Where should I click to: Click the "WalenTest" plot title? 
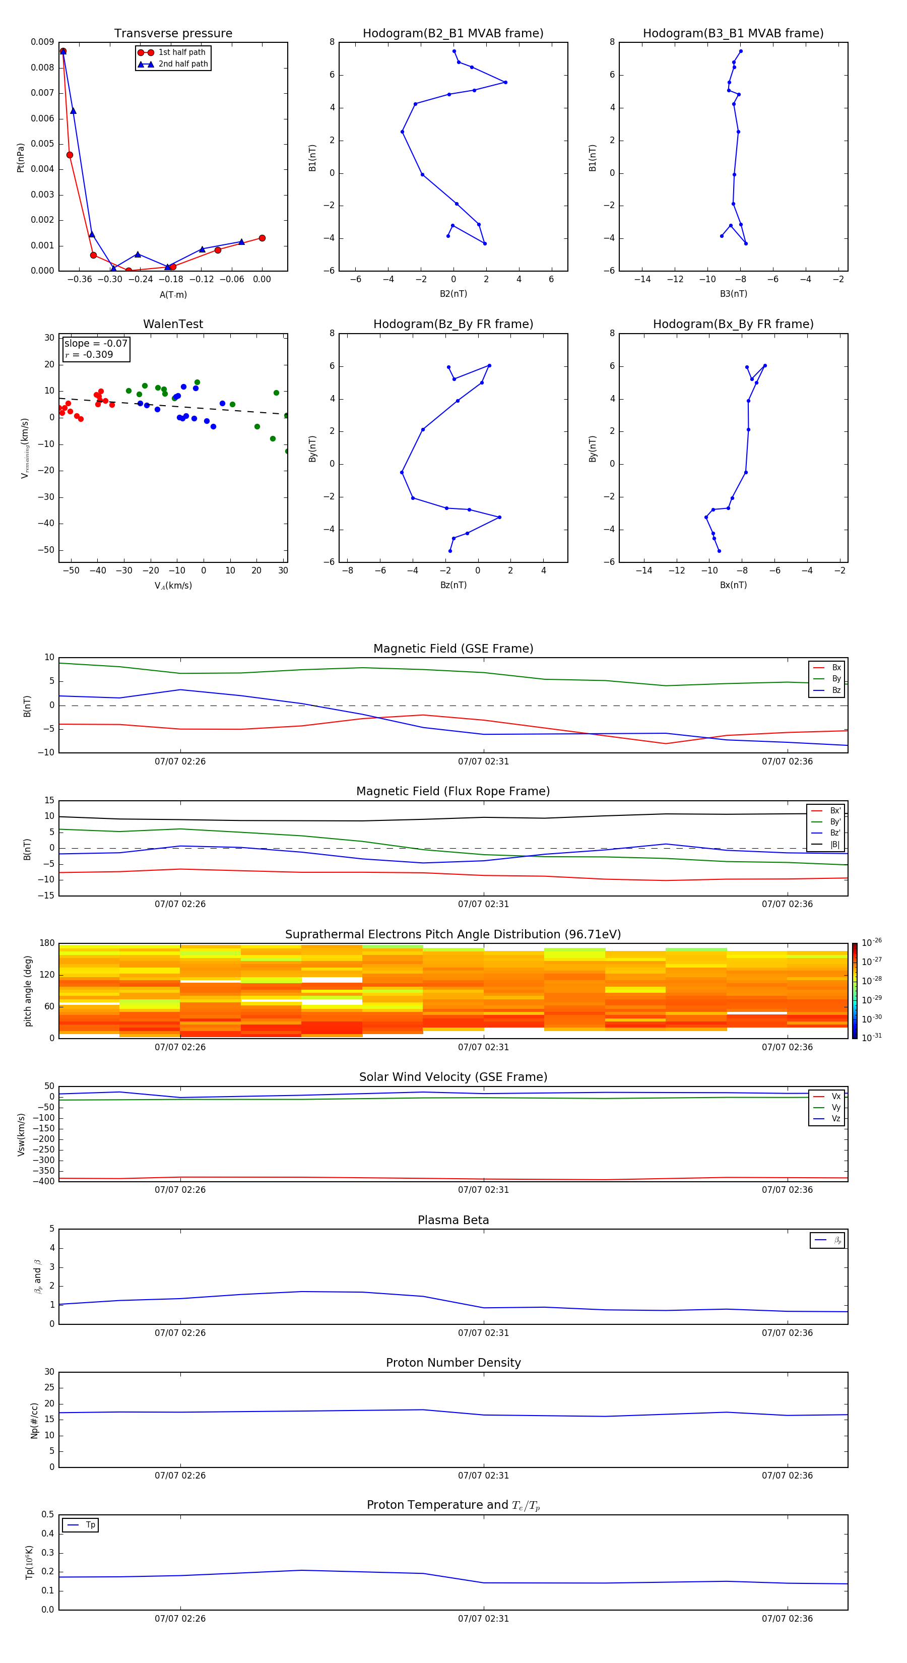point(173,324)
